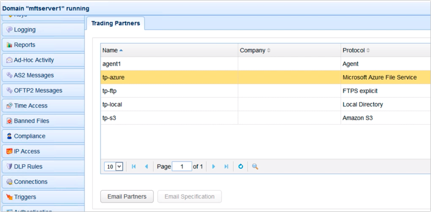Navigate to the last page
431x212 pixels.
click(x=226, y=166)
